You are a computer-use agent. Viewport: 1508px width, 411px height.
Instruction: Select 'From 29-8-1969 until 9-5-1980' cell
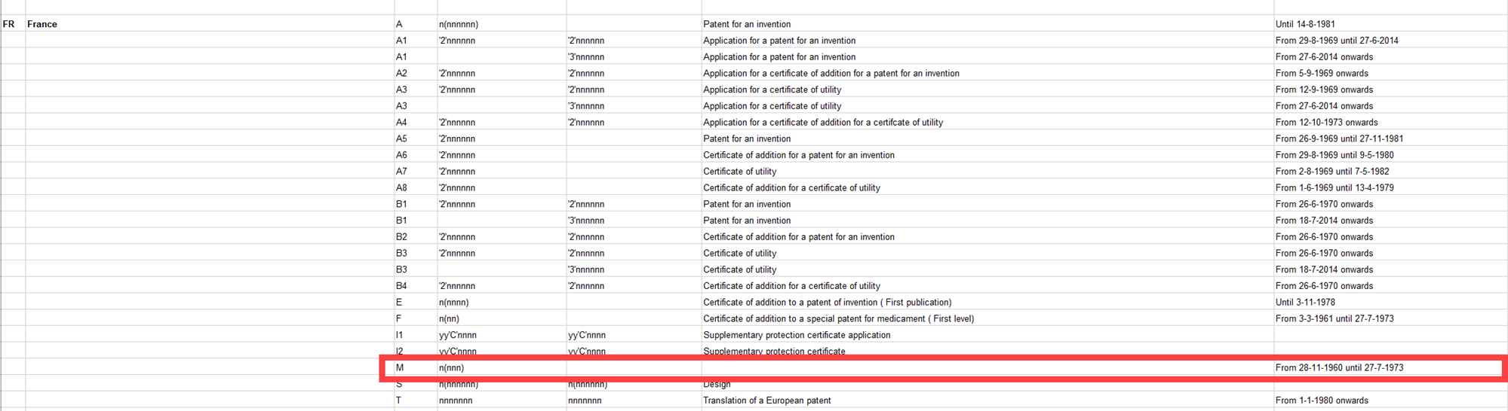tap(1334, 155)
